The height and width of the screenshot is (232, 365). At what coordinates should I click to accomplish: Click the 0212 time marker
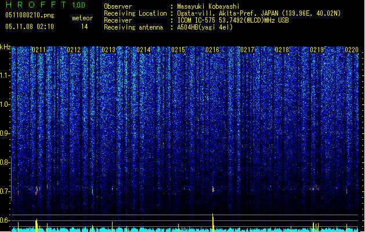click(74, 50)
